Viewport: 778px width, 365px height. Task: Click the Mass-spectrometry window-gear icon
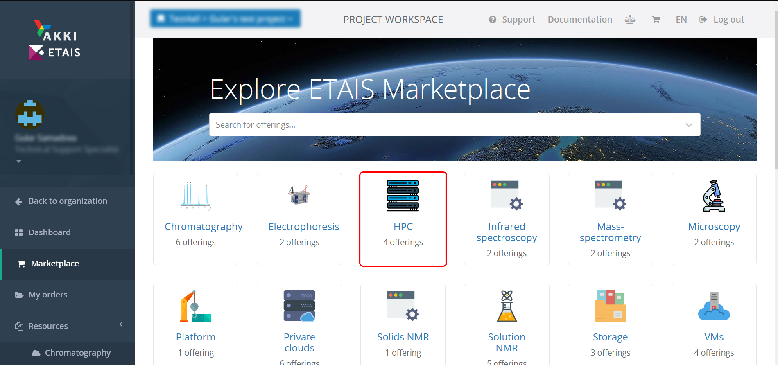point(611,195)
